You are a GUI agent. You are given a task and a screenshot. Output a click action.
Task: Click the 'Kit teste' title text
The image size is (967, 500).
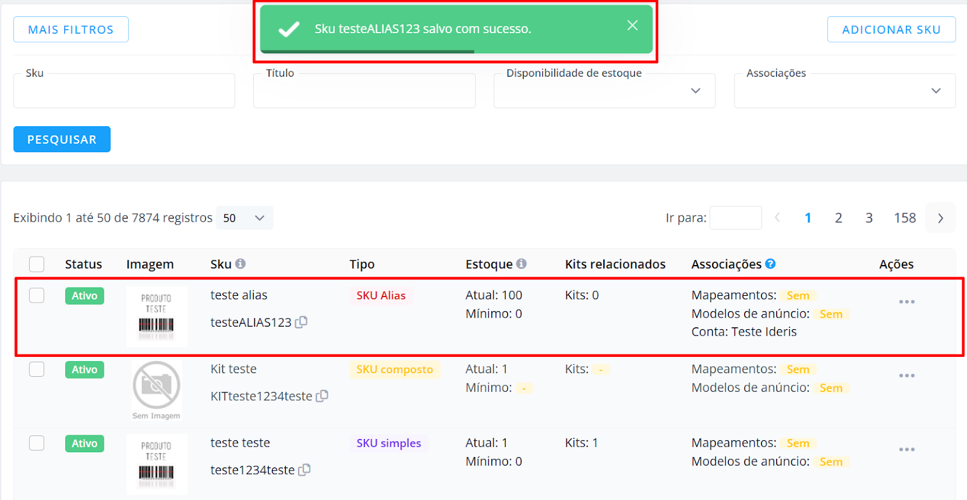(x=233, y=369)
